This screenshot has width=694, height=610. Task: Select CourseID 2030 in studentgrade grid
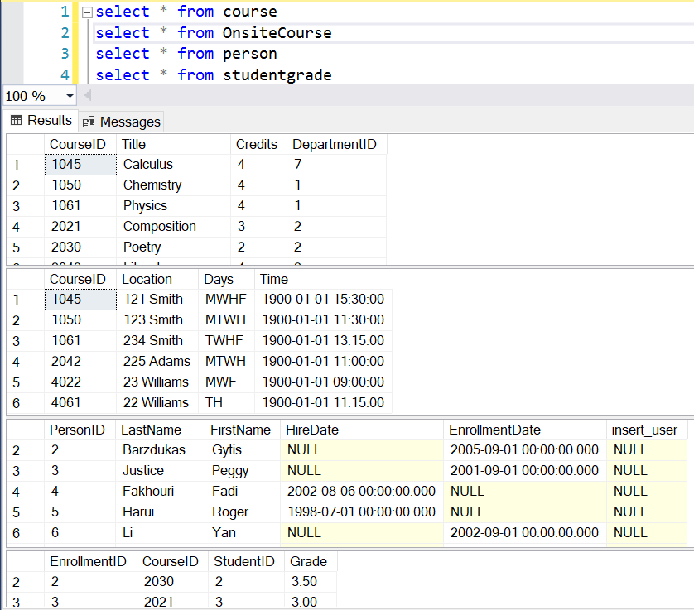click(172, 581)
